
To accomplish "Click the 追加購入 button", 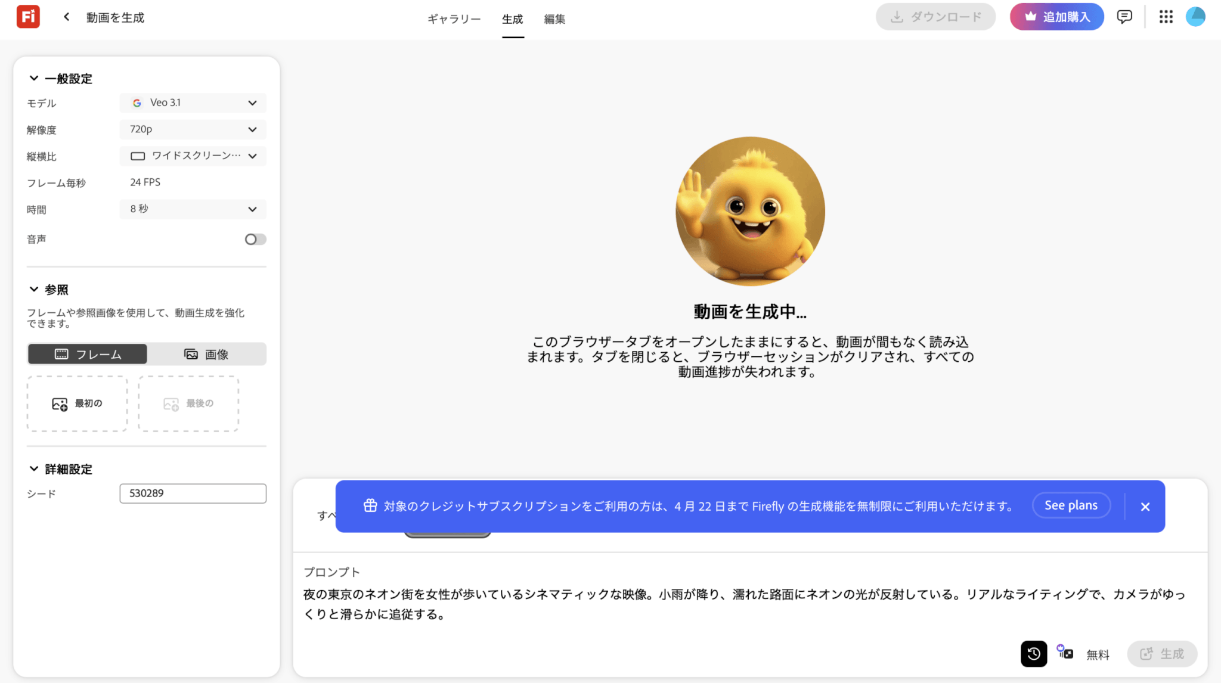I will (1056, 17).
